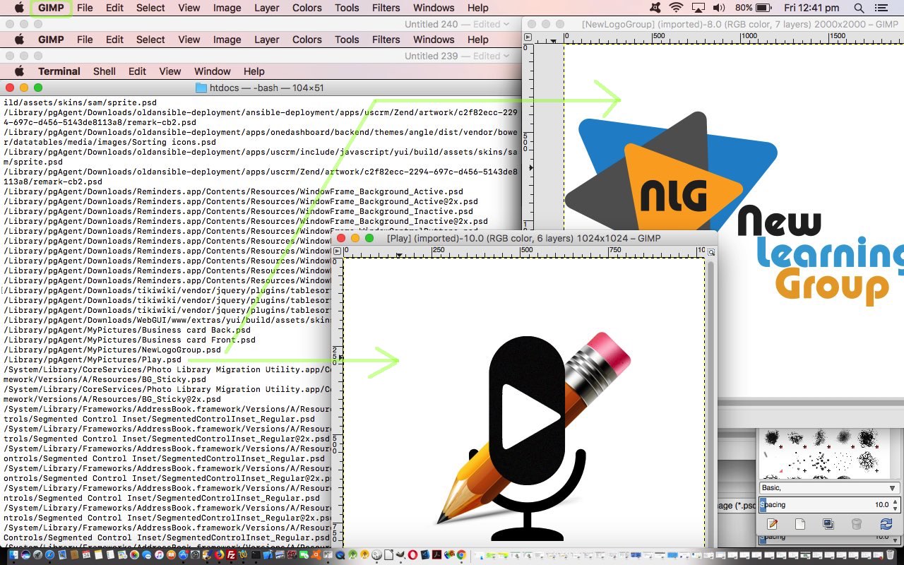
Task: Open the AirPlay display icon in menu bar
Action: tap(698, 8)
